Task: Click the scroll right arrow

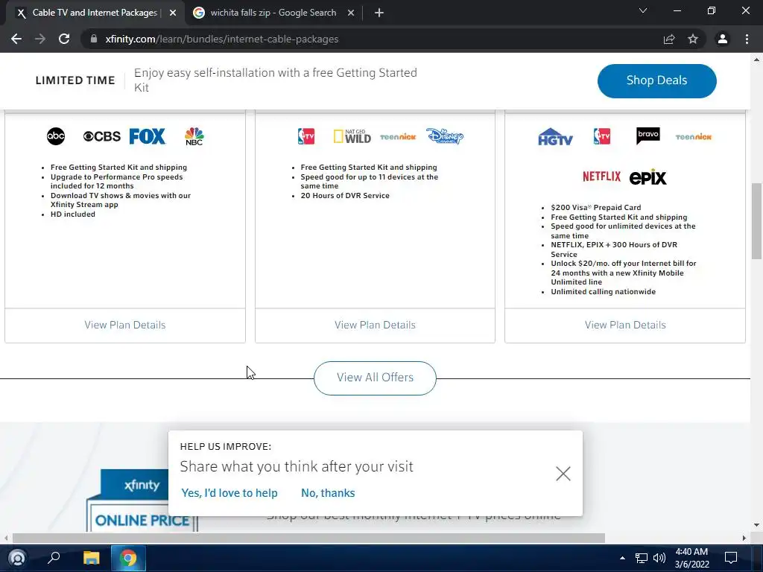Action: tap(744, 538)
